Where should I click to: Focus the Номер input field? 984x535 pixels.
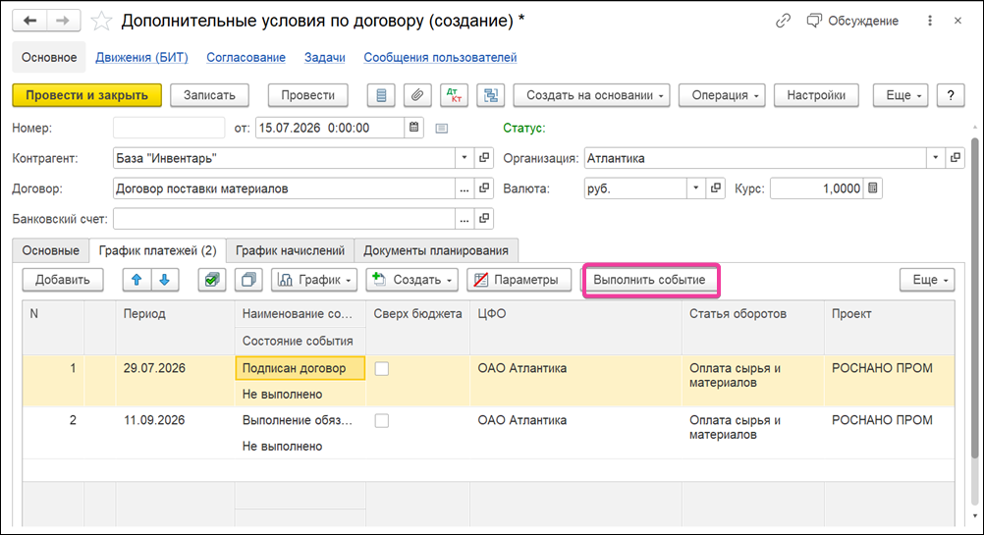[169, 128]
